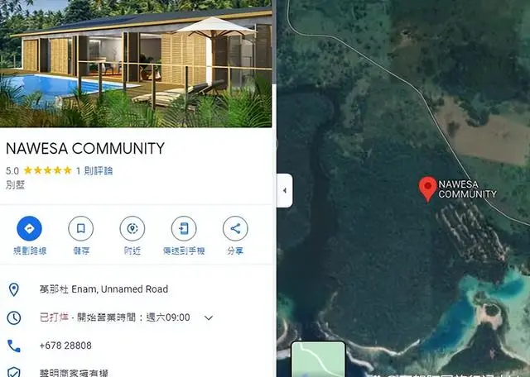Click the claim business shield icon
The width and height of the screenshot is (530, 377).
[14, 372]
